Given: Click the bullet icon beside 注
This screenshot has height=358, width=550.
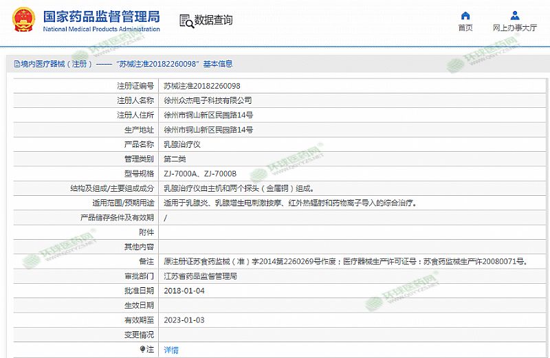Looking at the screenshot, I should tap(143, 350).
